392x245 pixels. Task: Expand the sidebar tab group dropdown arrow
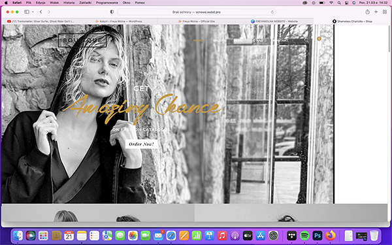33,12
